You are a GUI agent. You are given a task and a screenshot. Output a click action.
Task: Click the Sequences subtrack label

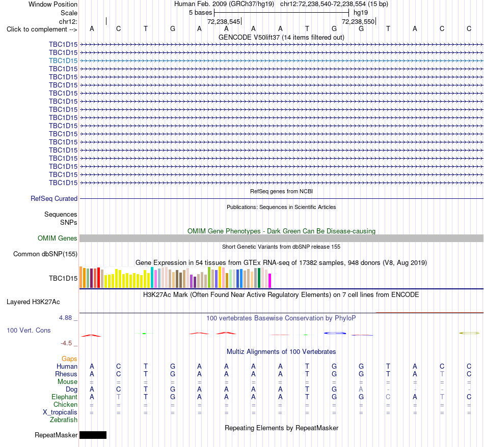61,215
